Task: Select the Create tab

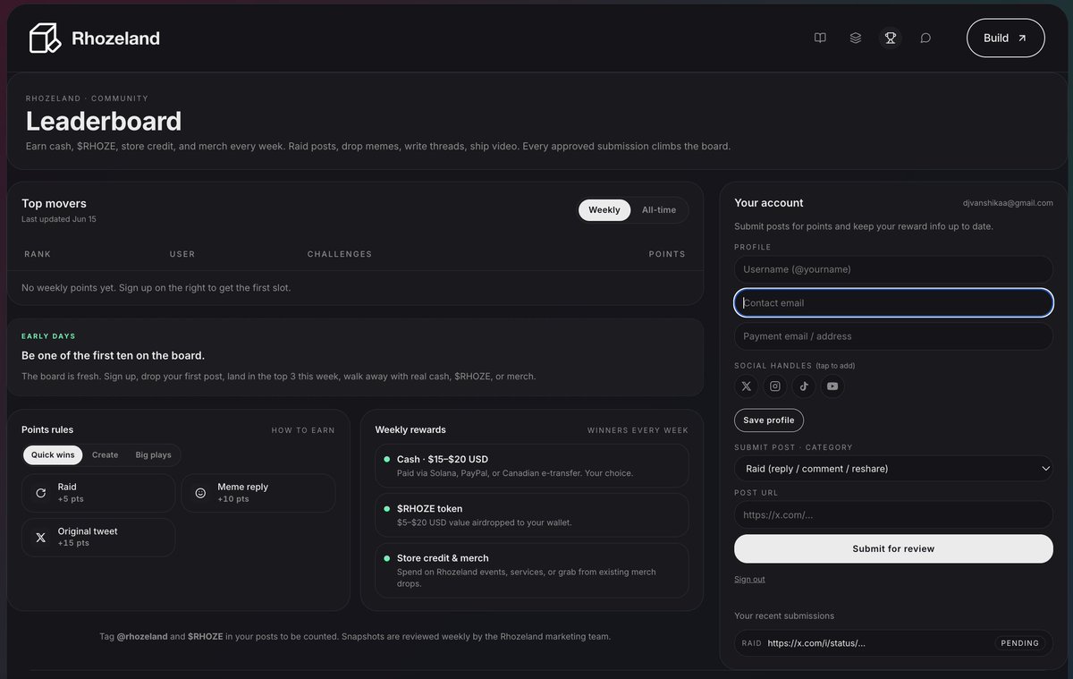Action: coord(105,454)
